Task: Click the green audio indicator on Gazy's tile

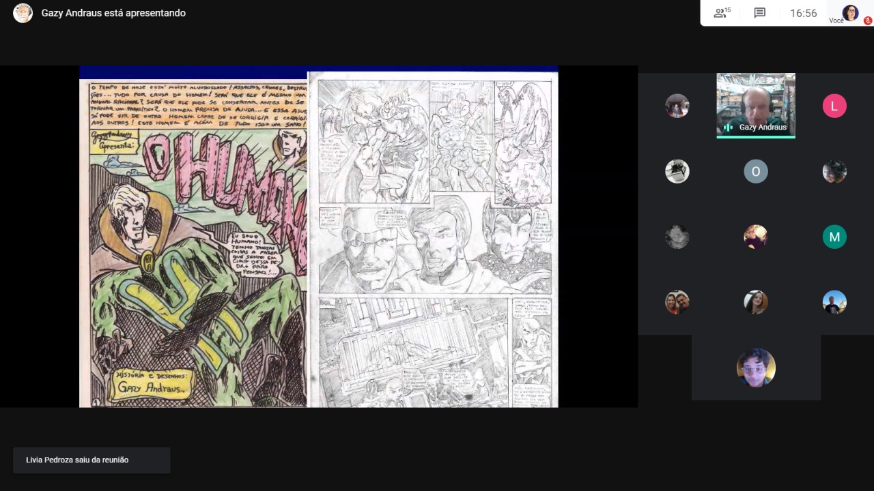Action: tap(728, 128)
